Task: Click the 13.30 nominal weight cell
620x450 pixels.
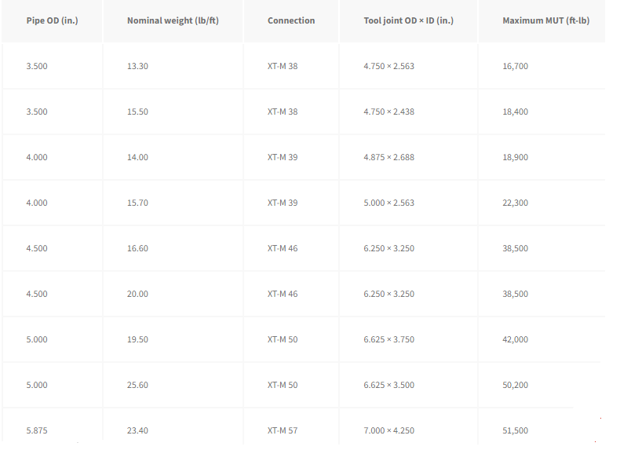Action: 137,66
